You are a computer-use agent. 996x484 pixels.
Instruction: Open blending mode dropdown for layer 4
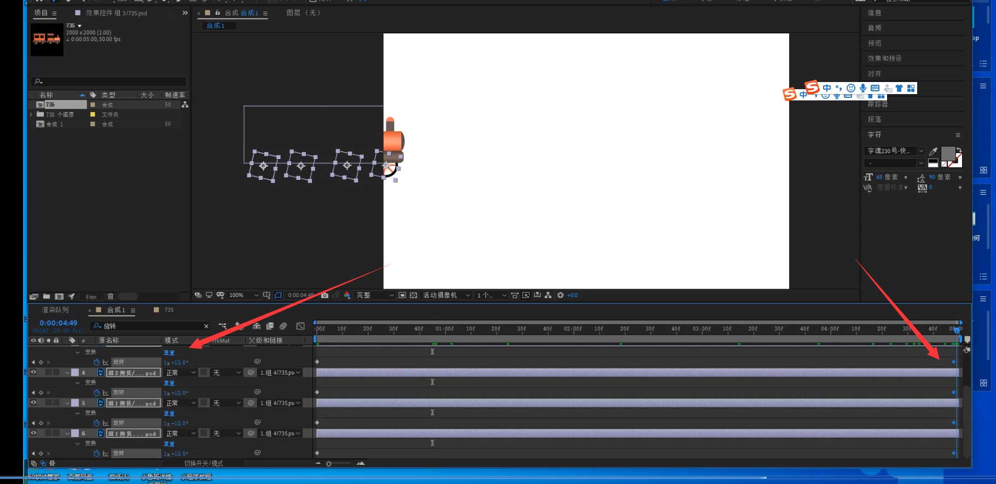(181, 372)
